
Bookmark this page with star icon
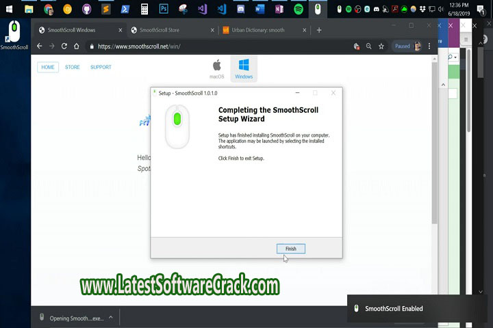point(381,46)
